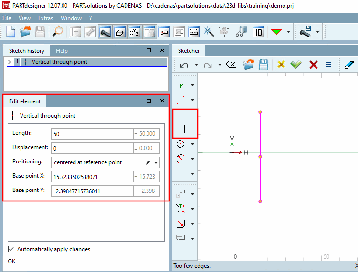Select the trim lines tool

point(180,209)
